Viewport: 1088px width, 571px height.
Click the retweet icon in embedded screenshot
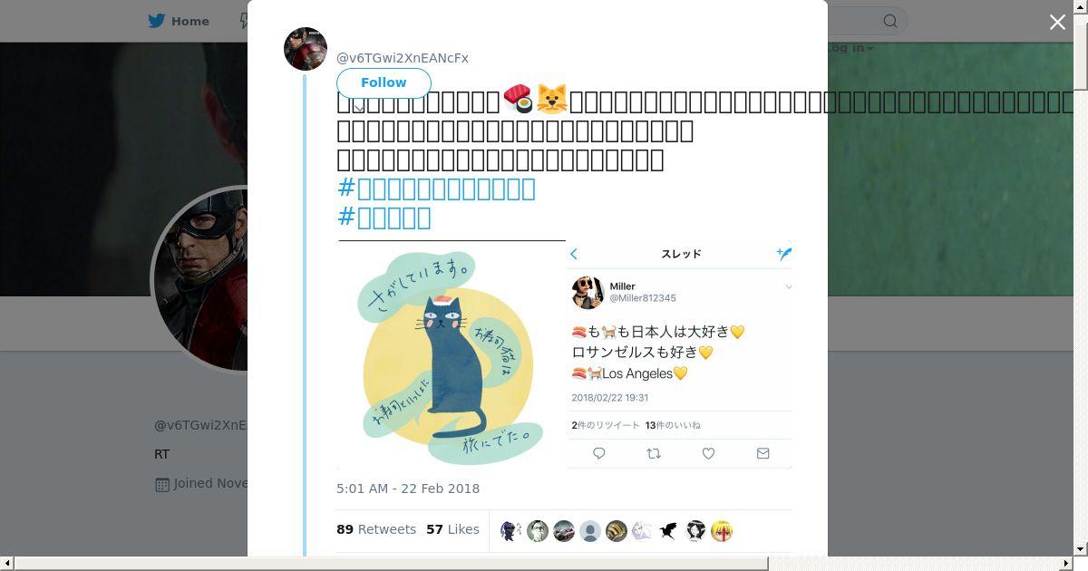pos(653,453)
